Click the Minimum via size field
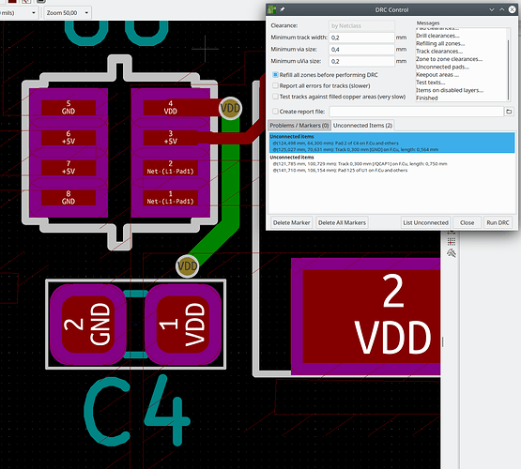Viewport: 521px width, 469px height. [x=361, y=50]
